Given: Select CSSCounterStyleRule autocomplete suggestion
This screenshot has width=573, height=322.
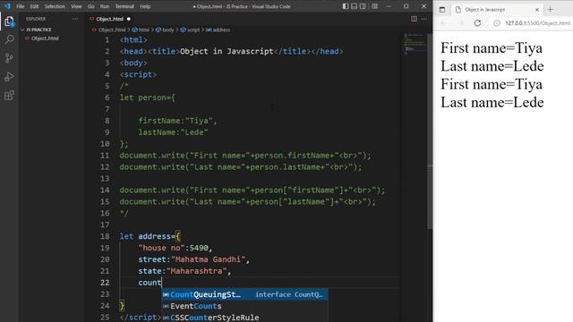Looking at the screenshot, I should click(x=244, y=318).
